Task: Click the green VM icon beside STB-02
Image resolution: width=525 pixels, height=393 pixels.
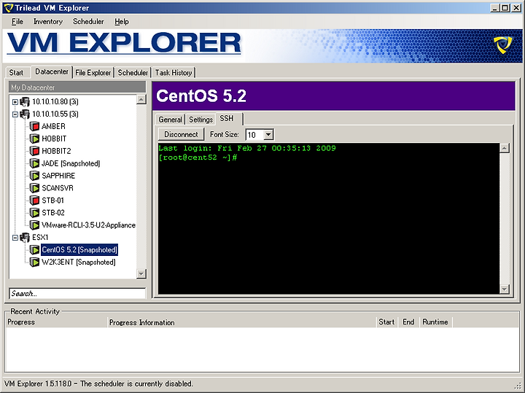Action: [34, 213]
